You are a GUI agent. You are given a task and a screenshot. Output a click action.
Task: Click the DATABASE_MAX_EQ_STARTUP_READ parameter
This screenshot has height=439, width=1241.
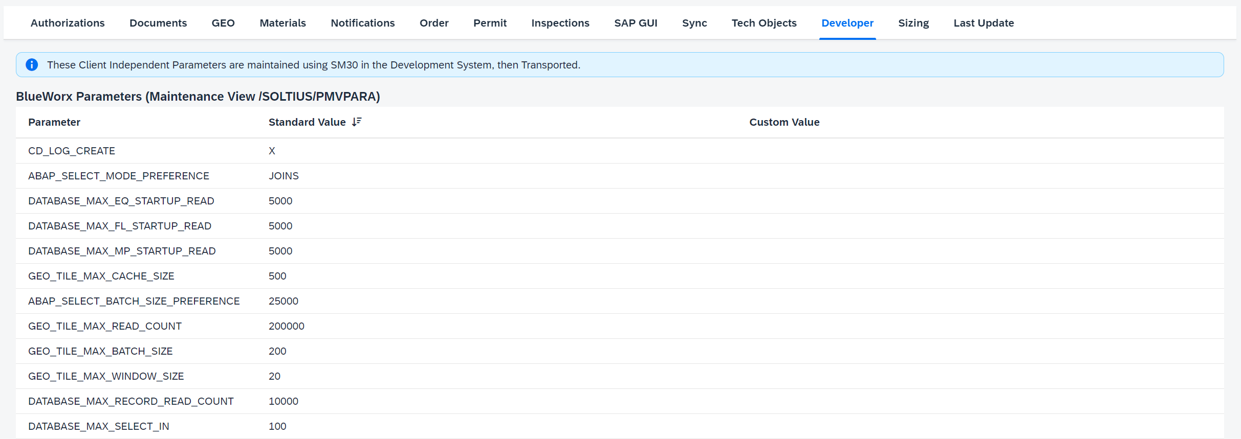(121, 201)
